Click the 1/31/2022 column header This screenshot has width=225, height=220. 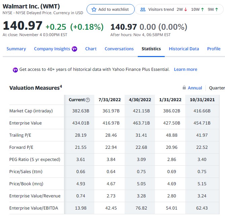170,100
